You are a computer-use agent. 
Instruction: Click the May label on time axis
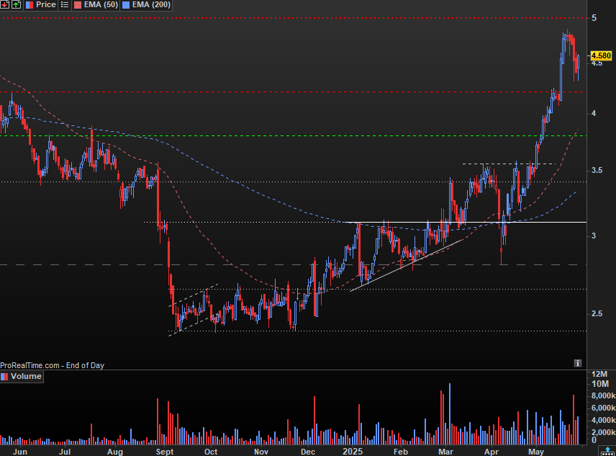pyautogui.click(x=536, y=452)
